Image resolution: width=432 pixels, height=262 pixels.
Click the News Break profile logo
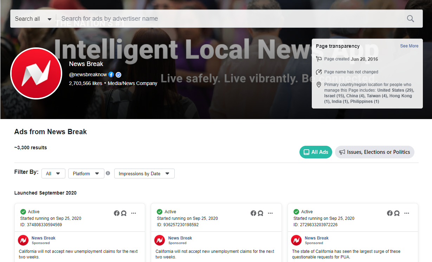(37, 73)
